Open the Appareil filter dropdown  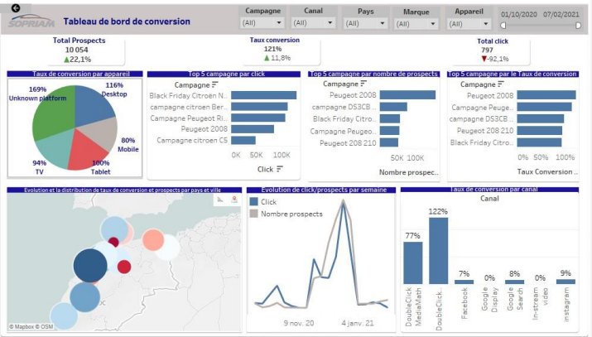pos(469,24)
